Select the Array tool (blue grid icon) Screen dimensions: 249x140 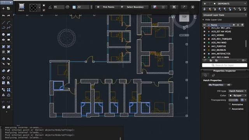coord(9,90)
